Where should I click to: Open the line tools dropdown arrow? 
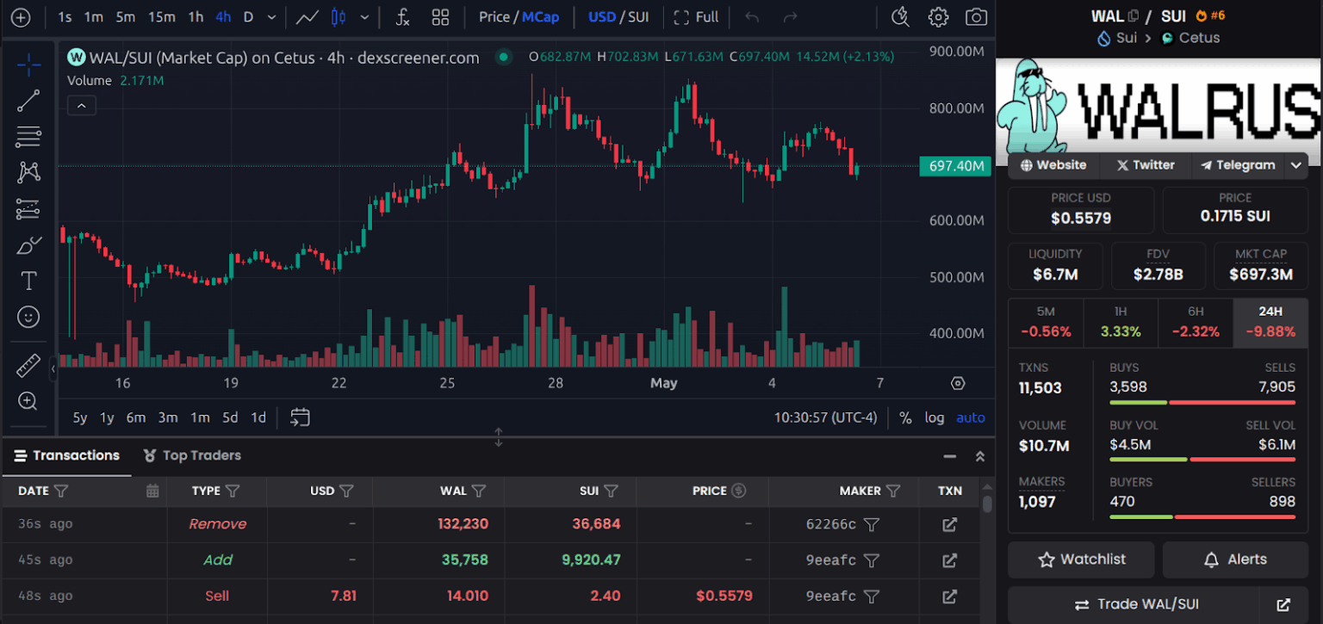click(364, 16)
